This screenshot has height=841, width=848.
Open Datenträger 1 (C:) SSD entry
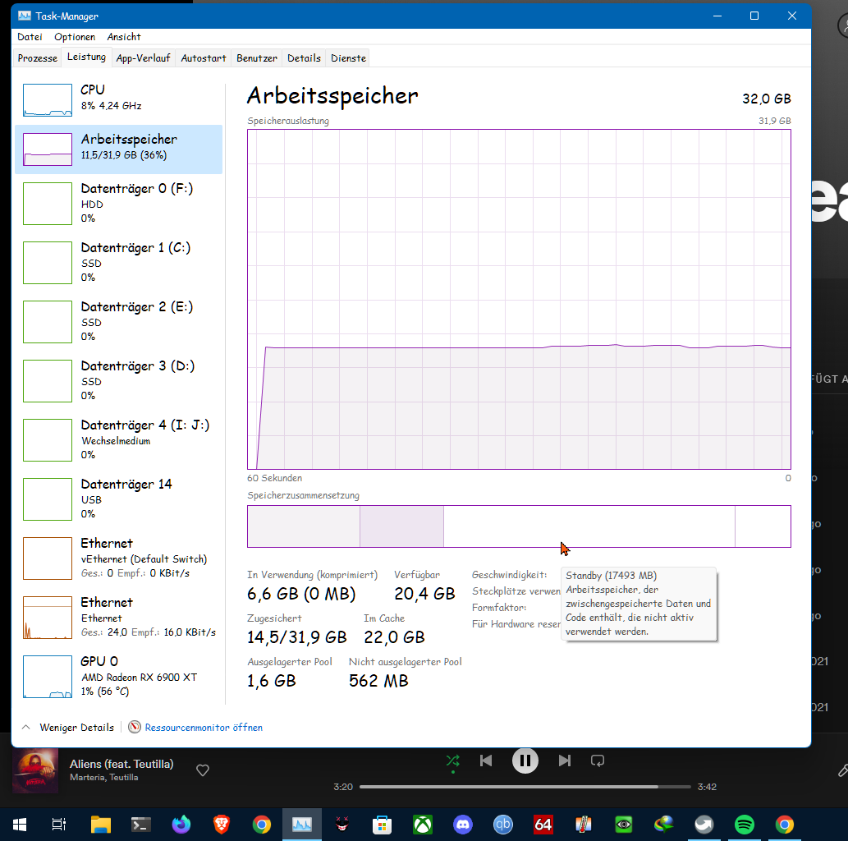pos(118,263)
